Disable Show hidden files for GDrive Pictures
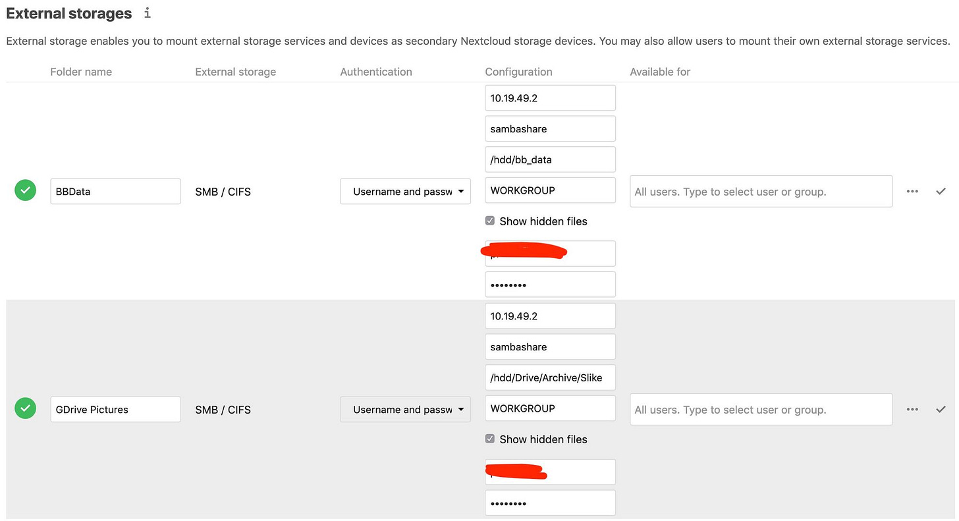 pos(489,438)
